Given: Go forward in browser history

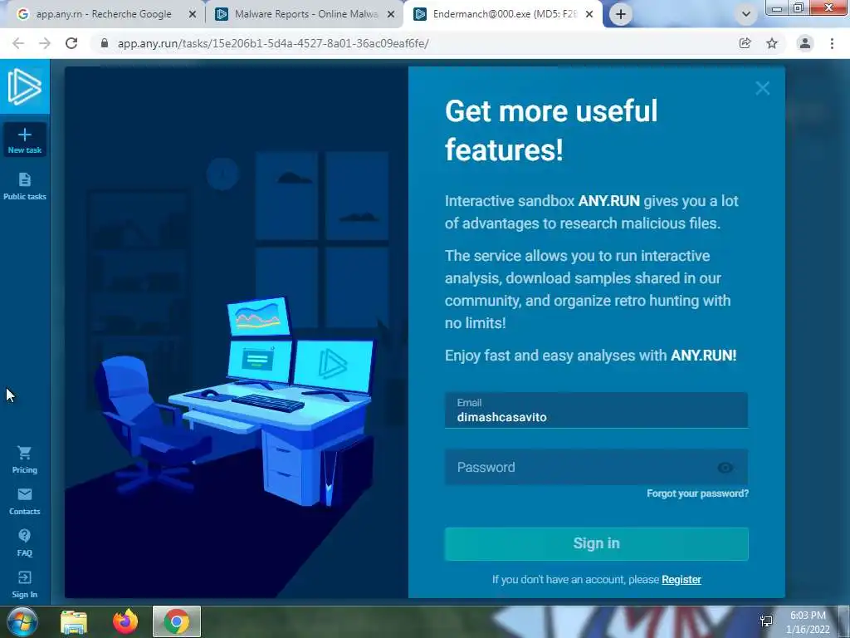Looking at the screenshot, I should [x=45, y=43].
